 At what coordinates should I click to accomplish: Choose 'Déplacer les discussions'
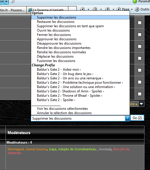pyautogui.click(x=80, y=56)
